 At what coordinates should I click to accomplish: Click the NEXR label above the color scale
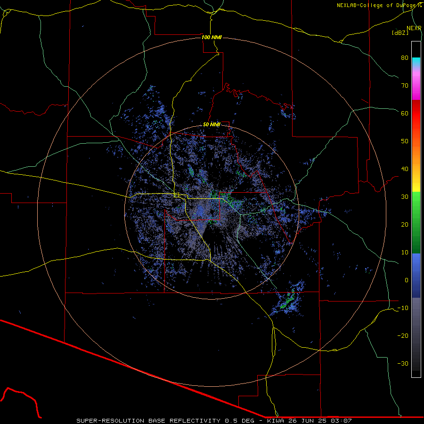414,28
